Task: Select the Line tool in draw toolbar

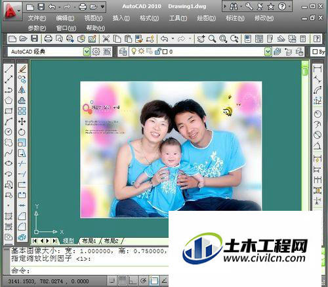Action: (9, 69)
